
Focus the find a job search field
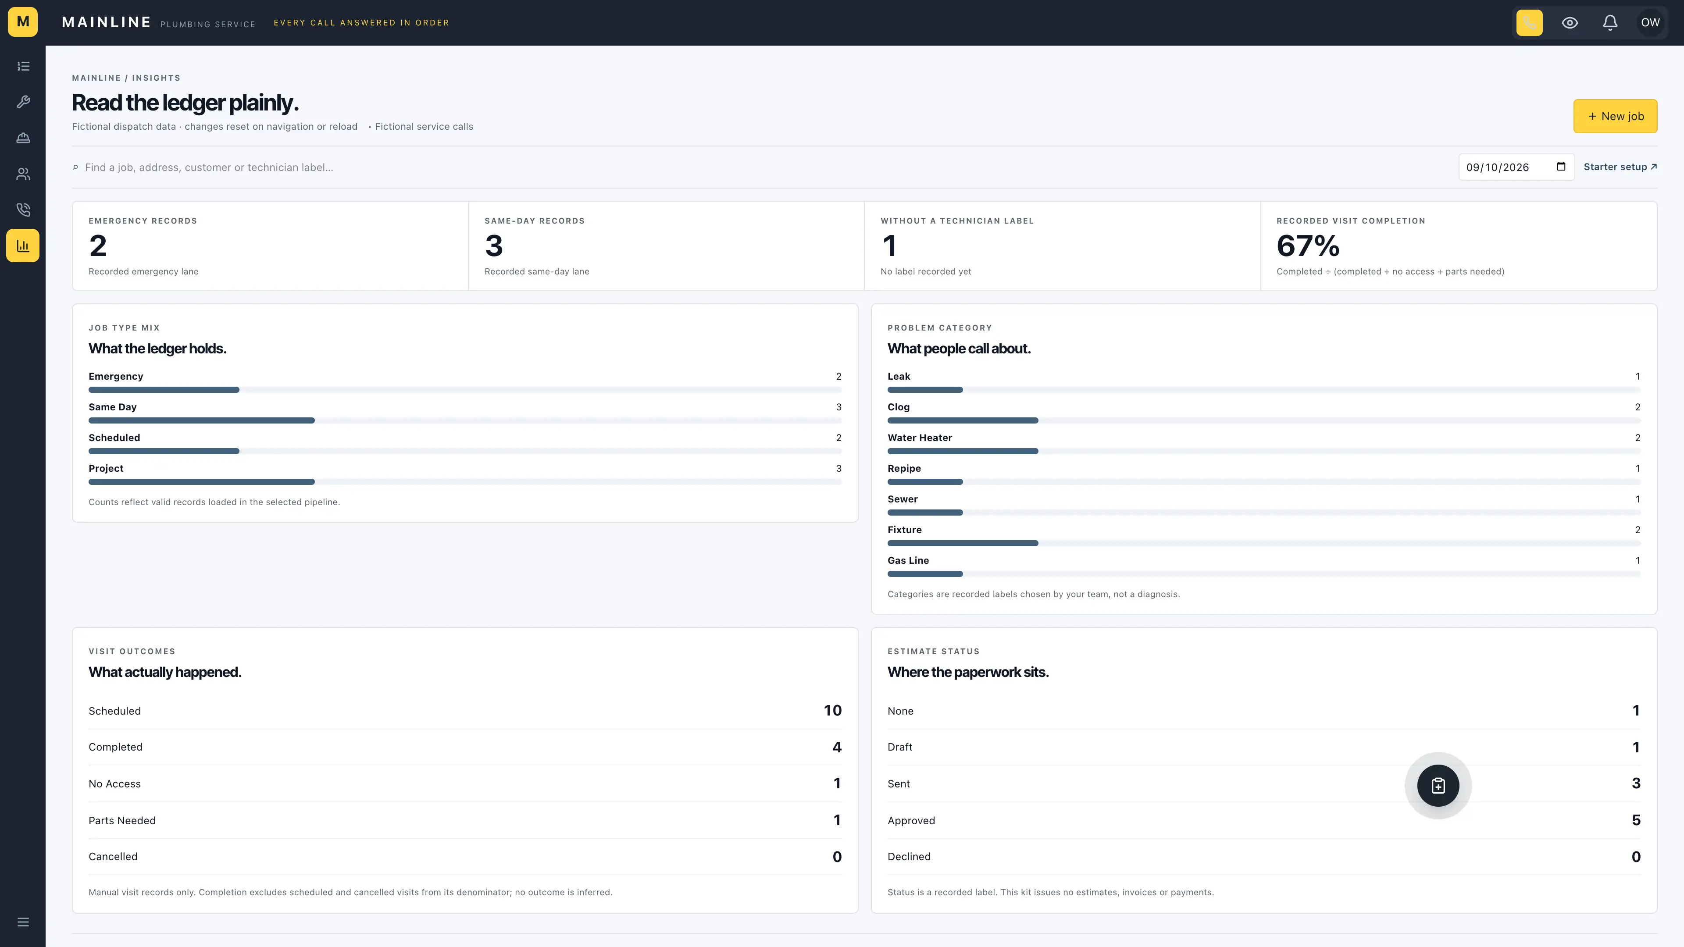pyautogui.click(x=765, y=167)
